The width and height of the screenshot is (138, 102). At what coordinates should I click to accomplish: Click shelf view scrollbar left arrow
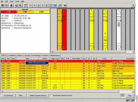52,52
